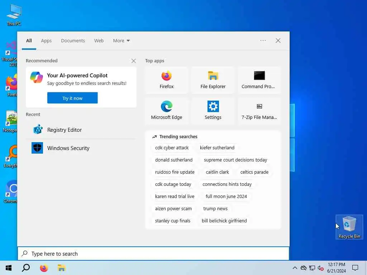Click the 'Type here to search' field
The height and width of the screenshot is (275, 367).
(153, 254)
